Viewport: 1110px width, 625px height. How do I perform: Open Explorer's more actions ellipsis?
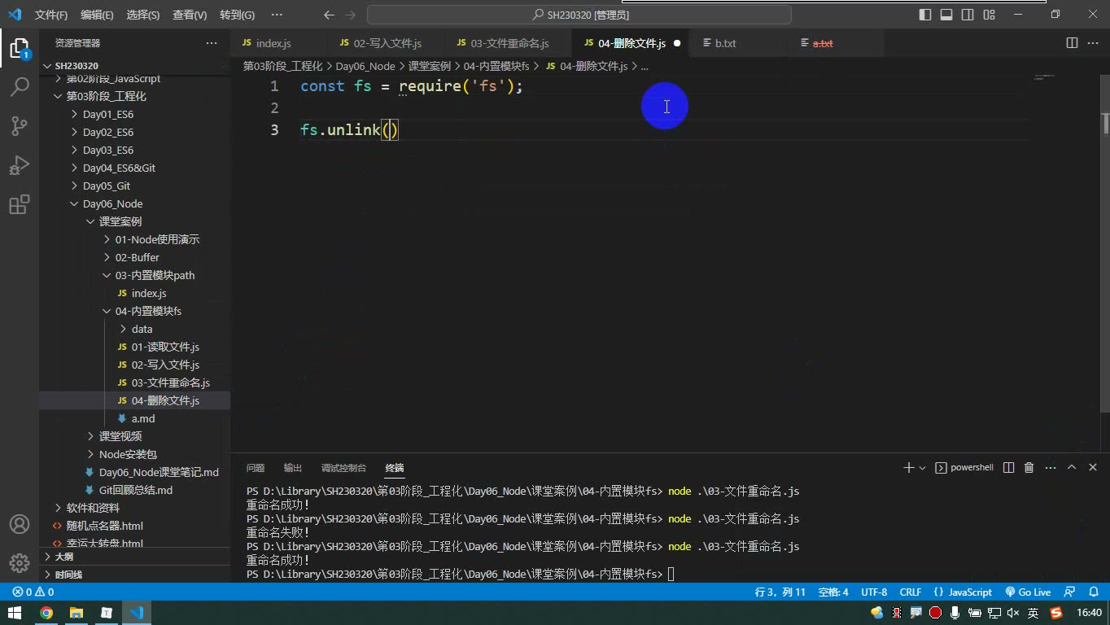pyautogui.click(x=212, y=43)
